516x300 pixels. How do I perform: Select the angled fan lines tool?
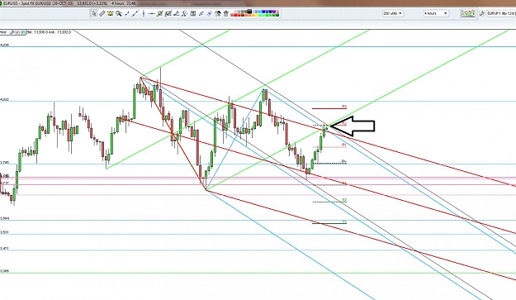coord(176,13)
